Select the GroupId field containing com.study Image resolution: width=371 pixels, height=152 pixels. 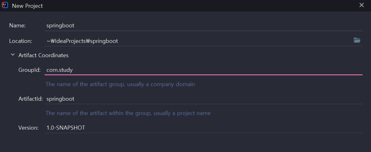(204, 70)
